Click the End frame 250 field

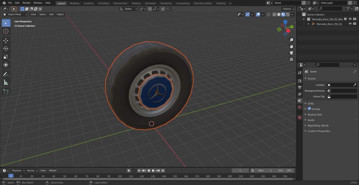coord(285,171)
